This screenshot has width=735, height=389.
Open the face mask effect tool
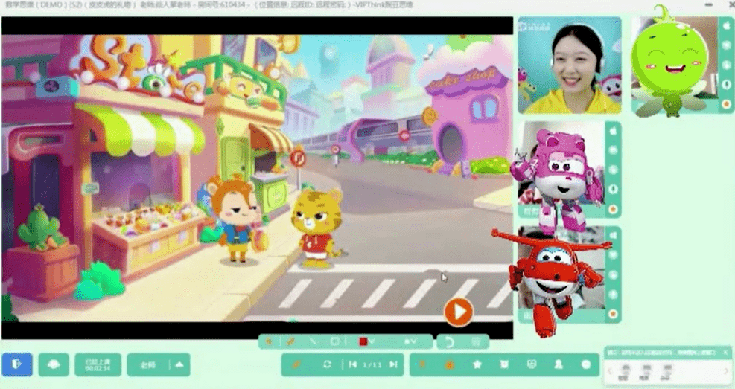pos(532,364)
